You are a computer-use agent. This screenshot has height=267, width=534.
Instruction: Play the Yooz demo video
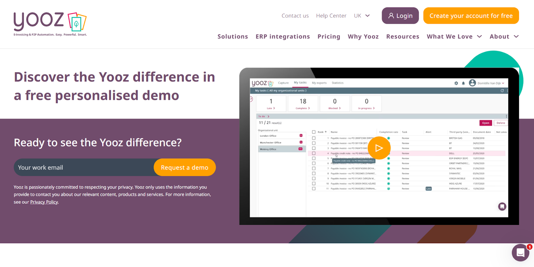[379, 148]
